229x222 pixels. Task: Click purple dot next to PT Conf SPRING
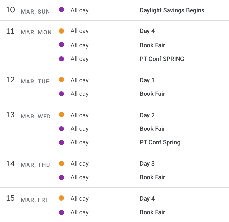61,59
